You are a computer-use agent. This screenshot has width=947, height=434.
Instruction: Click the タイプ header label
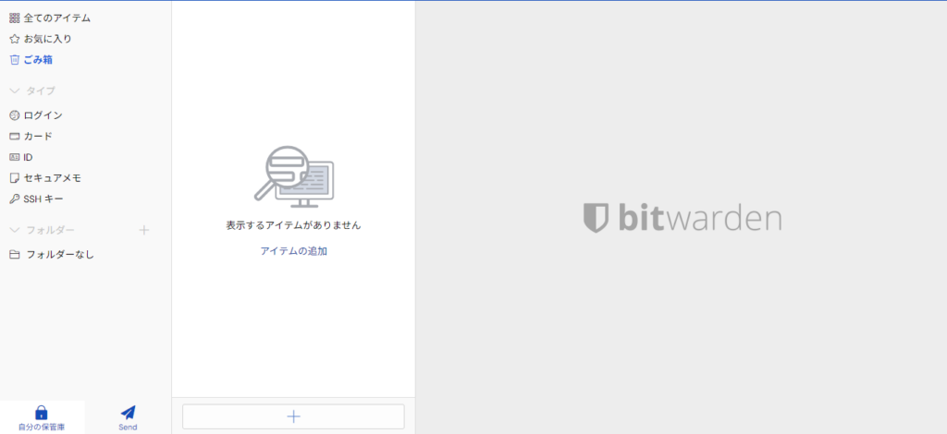(x=41, y=91)
